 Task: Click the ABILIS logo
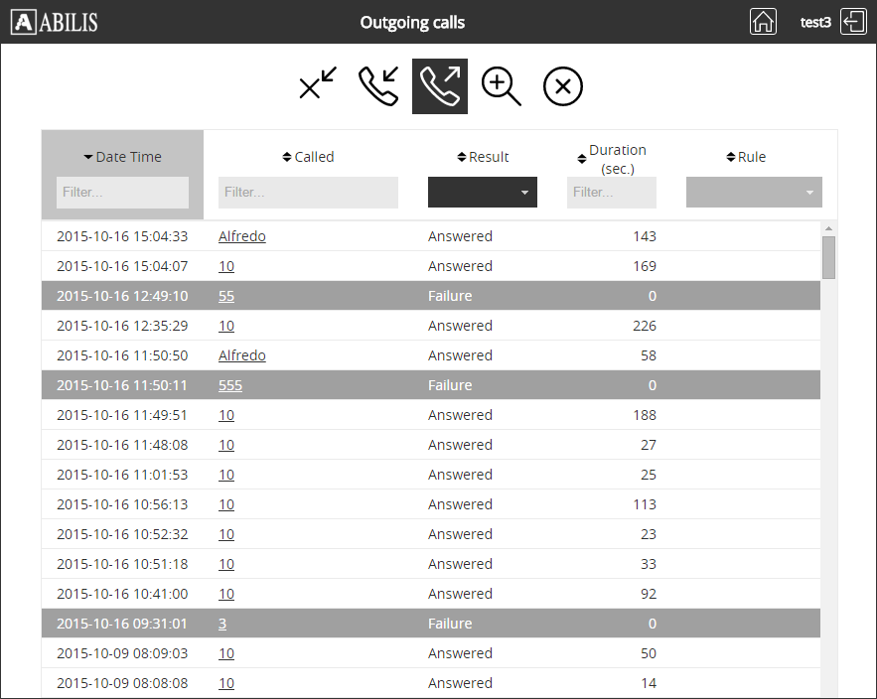55,22
